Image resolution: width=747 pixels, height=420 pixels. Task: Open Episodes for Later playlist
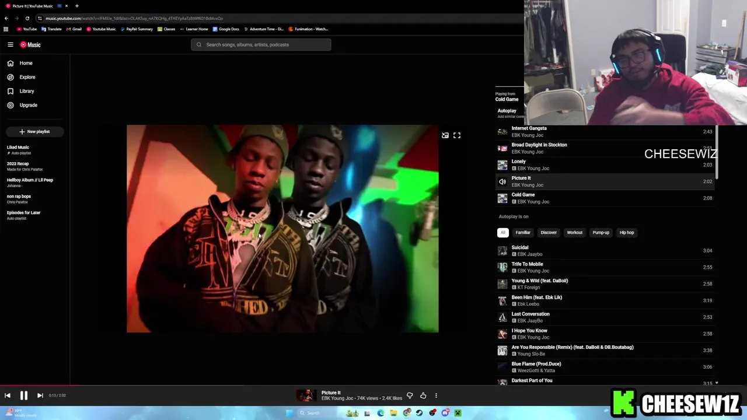23,215
